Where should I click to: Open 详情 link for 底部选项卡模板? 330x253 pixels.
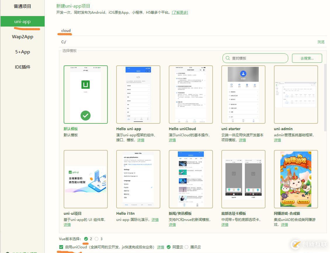[x=225, y=225]
